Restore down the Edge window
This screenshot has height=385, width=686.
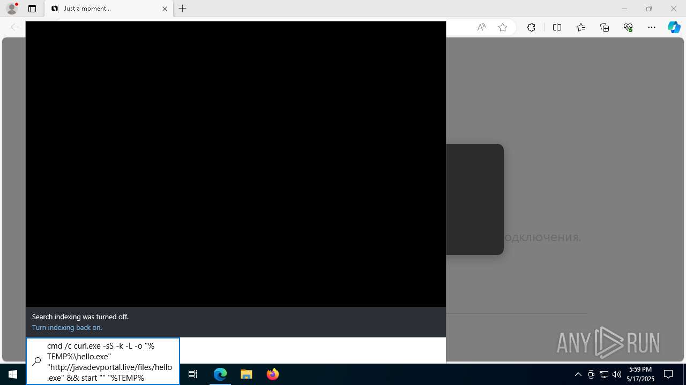pos(649,9)
